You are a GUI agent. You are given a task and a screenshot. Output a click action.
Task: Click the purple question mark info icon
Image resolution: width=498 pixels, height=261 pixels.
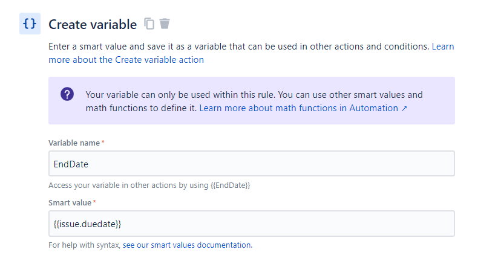(x=67, y=94)
